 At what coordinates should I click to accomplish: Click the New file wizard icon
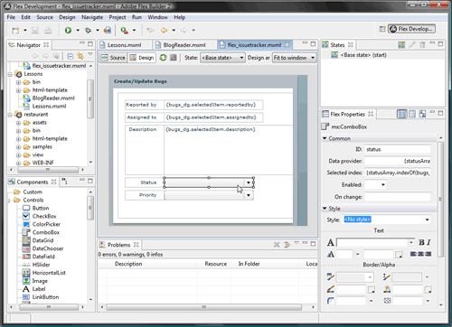tap(15, 30)
